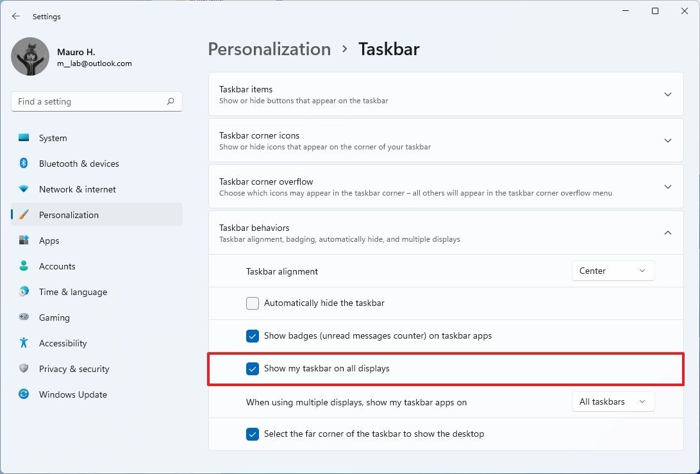Open Bluetooth & devices settings icon

23,164
